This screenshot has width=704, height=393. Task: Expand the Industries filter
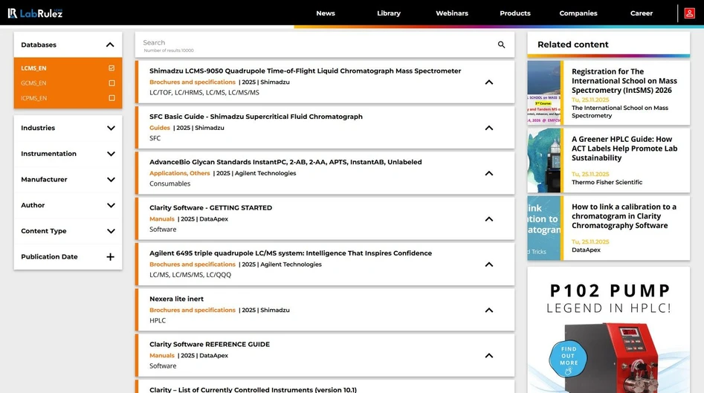pyautogui.click(x=110, y=128)
